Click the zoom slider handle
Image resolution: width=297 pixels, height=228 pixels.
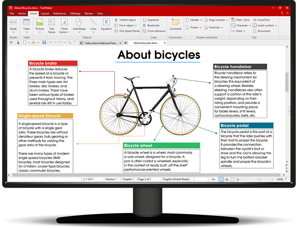[260, 179]
